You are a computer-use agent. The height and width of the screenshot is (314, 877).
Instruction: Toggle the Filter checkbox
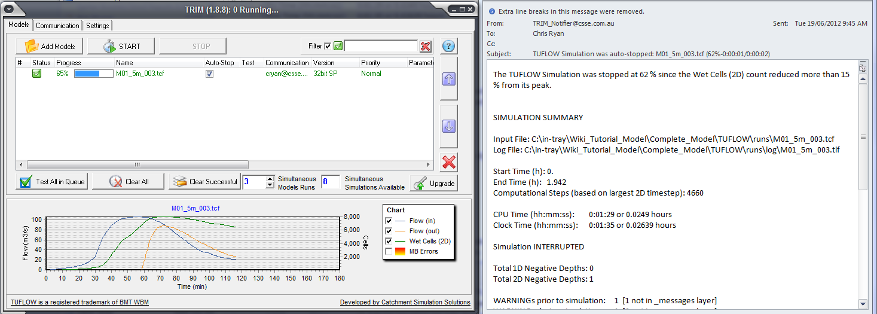[x=328, y=46]
